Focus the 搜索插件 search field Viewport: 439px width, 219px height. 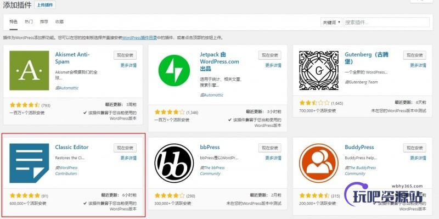(386, 23)
